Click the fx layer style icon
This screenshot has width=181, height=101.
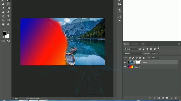click(154, 98)
